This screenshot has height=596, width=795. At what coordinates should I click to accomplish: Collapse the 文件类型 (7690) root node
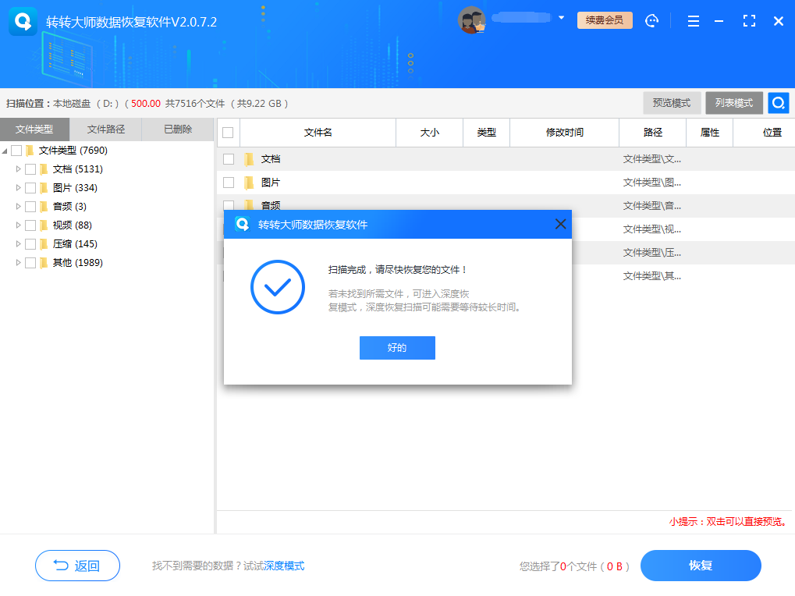point(6,150)
